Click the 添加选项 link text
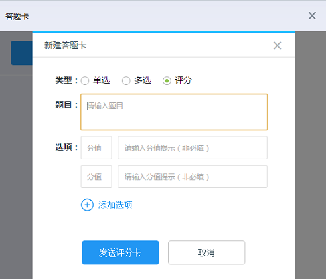The width and height of the screenshot is (326, 279). pos(115,205)
